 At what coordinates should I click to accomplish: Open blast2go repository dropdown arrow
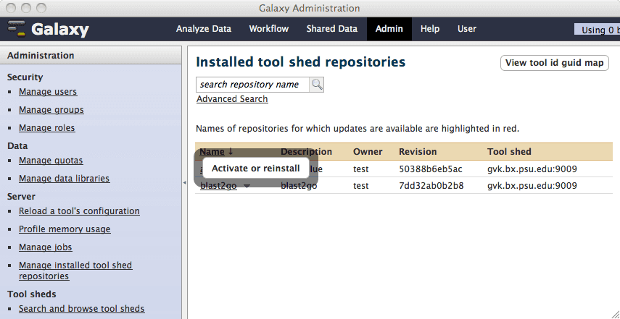pyautogui.click(x=247, y=186)
